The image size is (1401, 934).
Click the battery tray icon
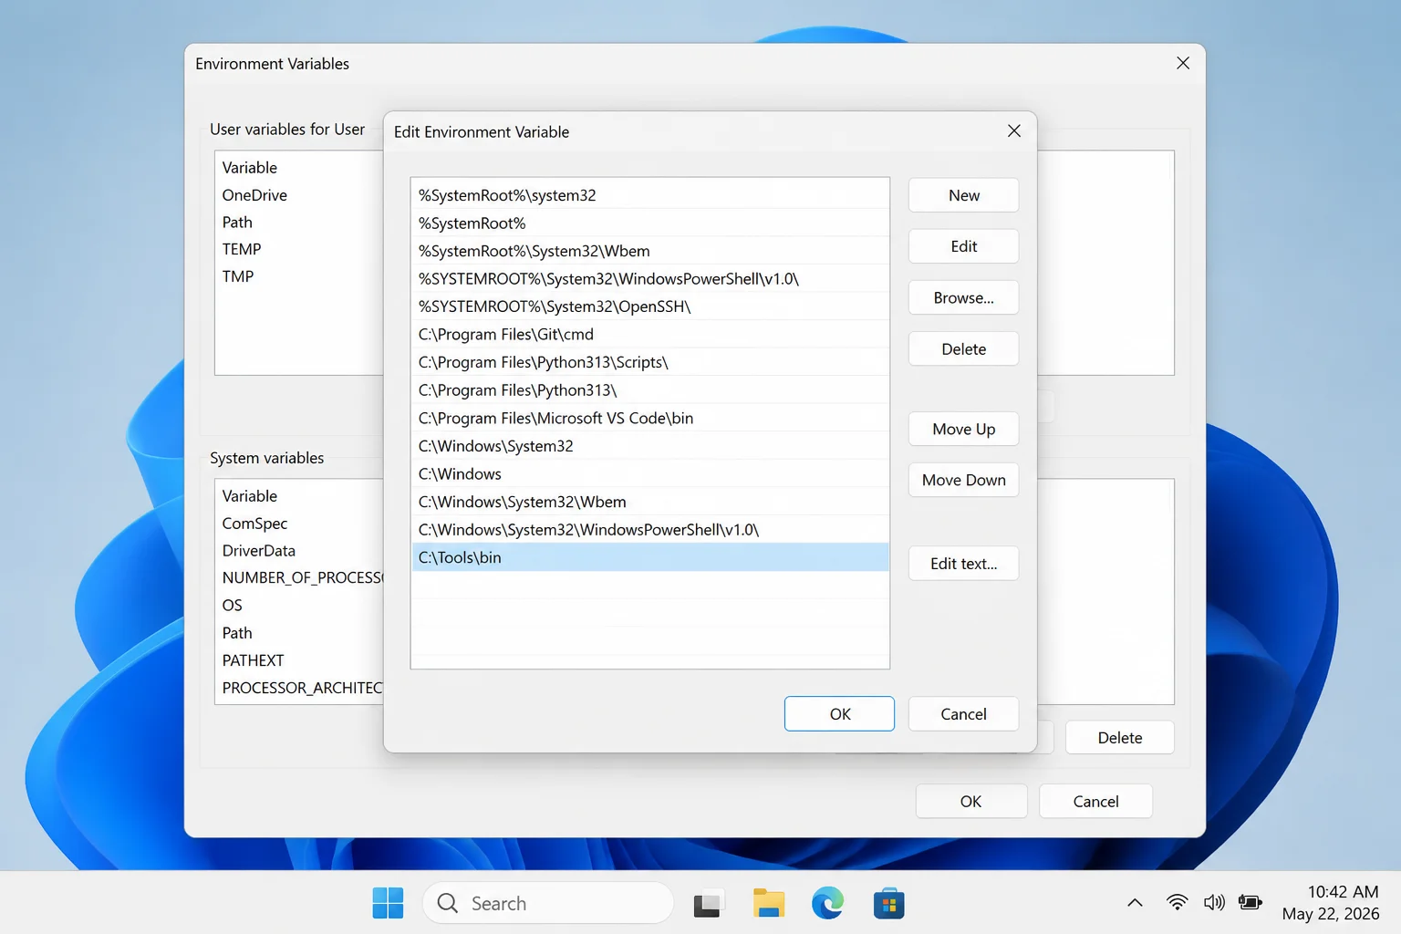tap(1250, 903)
